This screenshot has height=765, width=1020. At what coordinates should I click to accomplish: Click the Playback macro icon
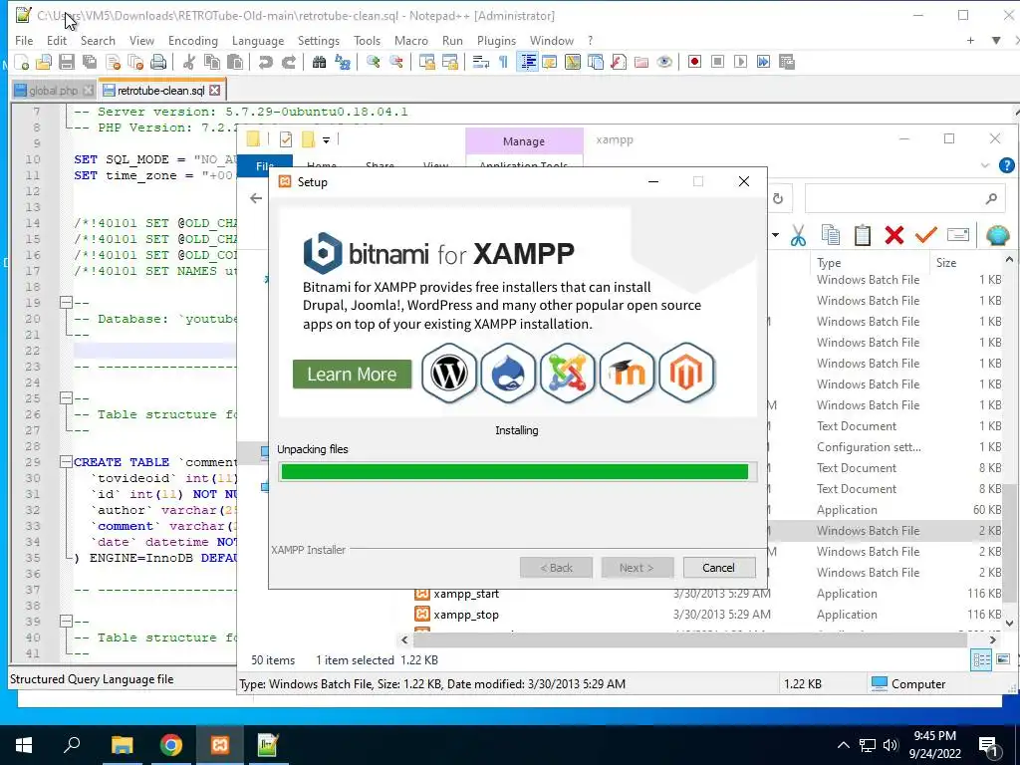click(740, 62)
